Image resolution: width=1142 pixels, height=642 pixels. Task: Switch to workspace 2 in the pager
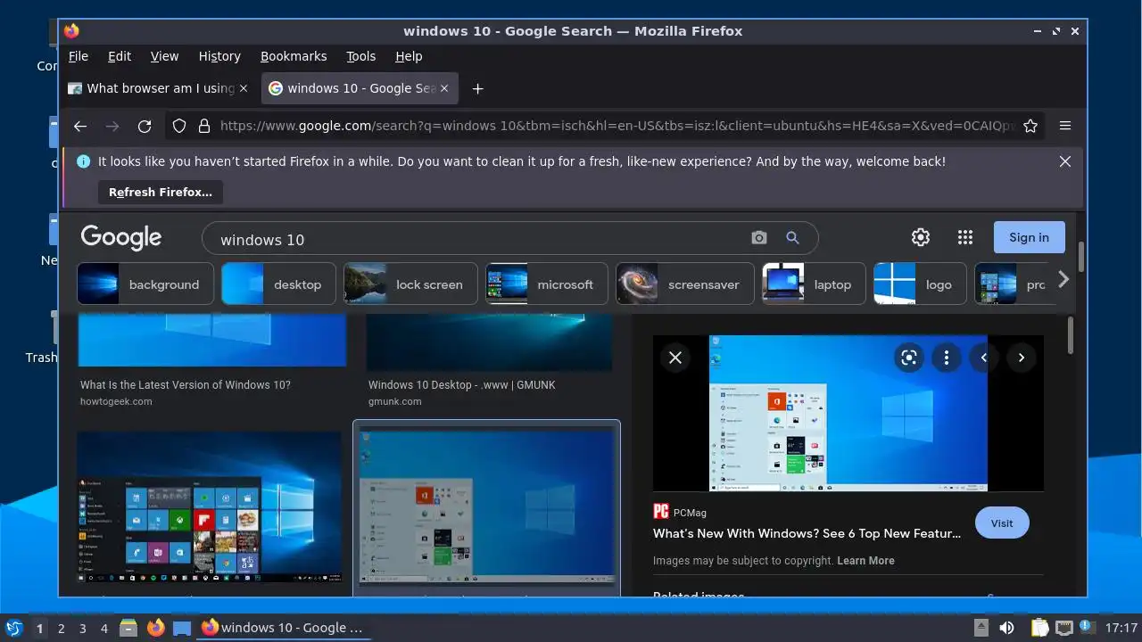click(x=61, y=628)
